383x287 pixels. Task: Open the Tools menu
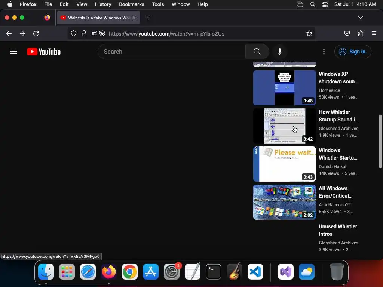[158, 4]
